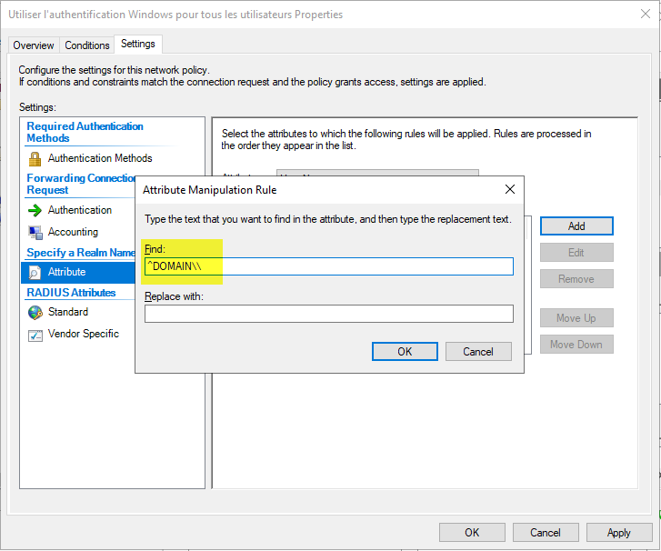
Task: Click Apply at the bottom right
Action: 619,533
